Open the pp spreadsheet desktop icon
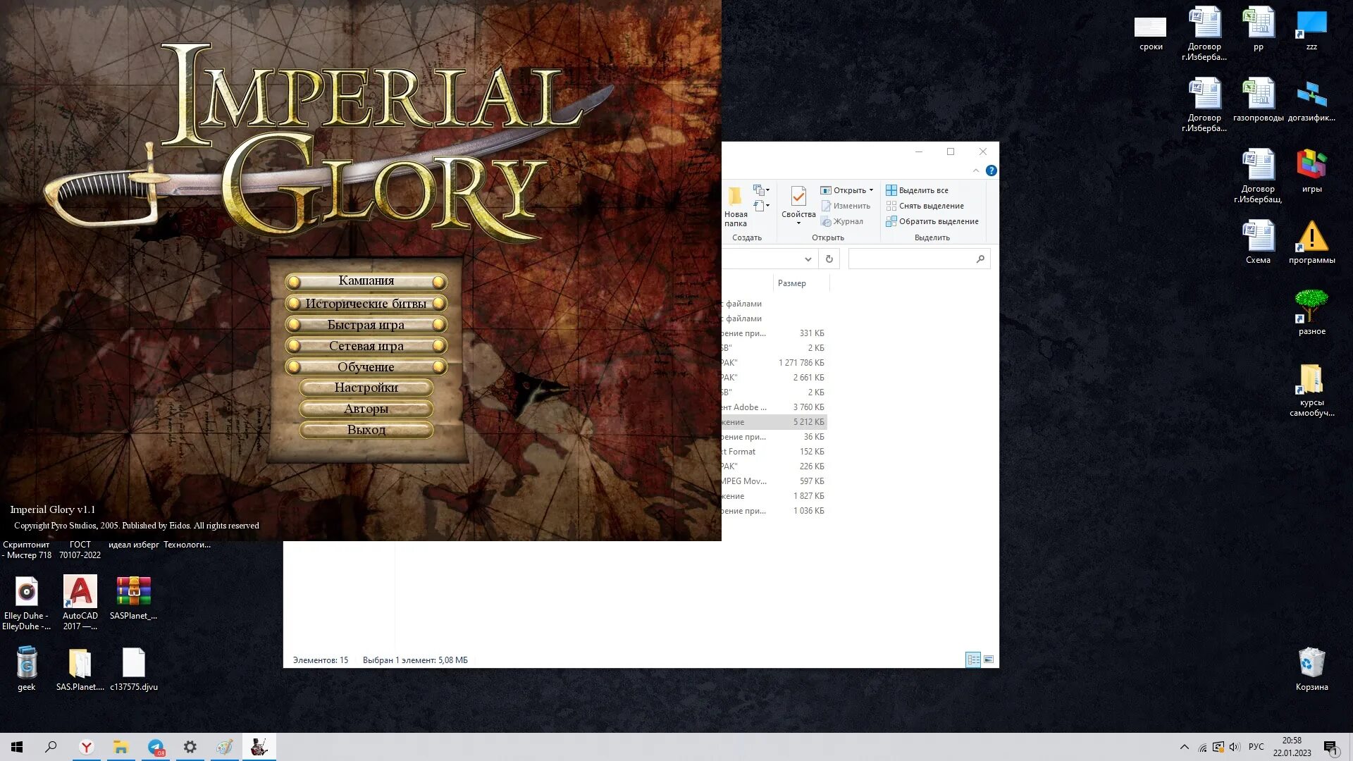 click(1259, 30)
